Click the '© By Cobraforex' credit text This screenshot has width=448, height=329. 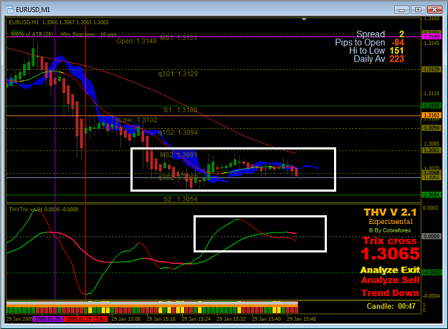point(390,230)
